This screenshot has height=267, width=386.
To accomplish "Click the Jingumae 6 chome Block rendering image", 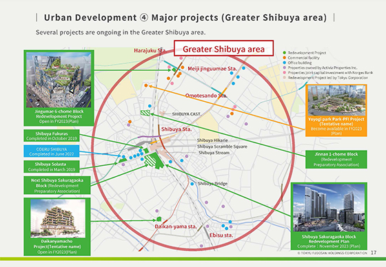I will pos(59,80).
